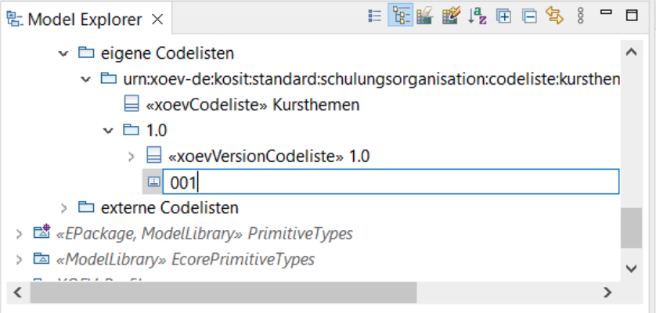Click the class icon beside Kursthemen
The image size is (656, 313).
click(132, 104)
